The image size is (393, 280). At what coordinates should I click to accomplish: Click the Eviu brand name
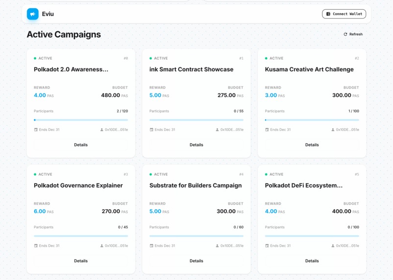point(48,14)
